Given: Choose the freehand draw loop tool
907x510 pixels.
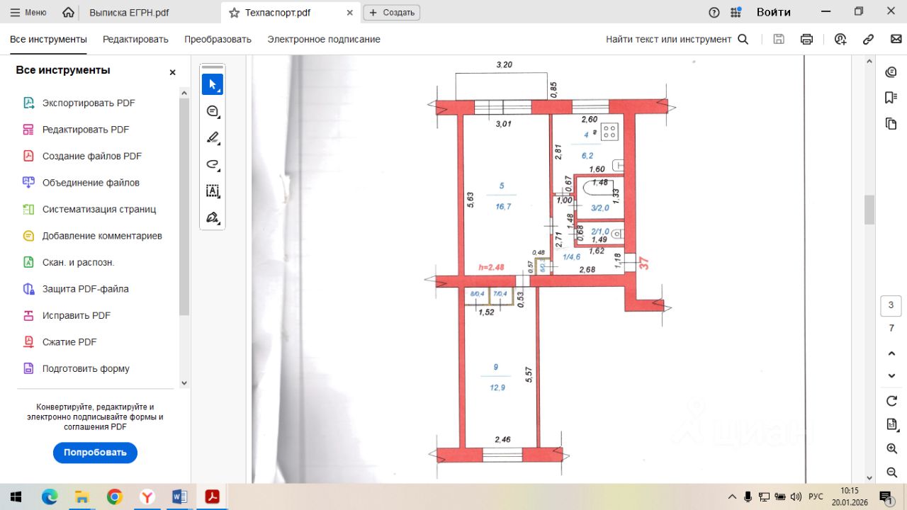Looking at the screenshot, I should tap(212, 164).
